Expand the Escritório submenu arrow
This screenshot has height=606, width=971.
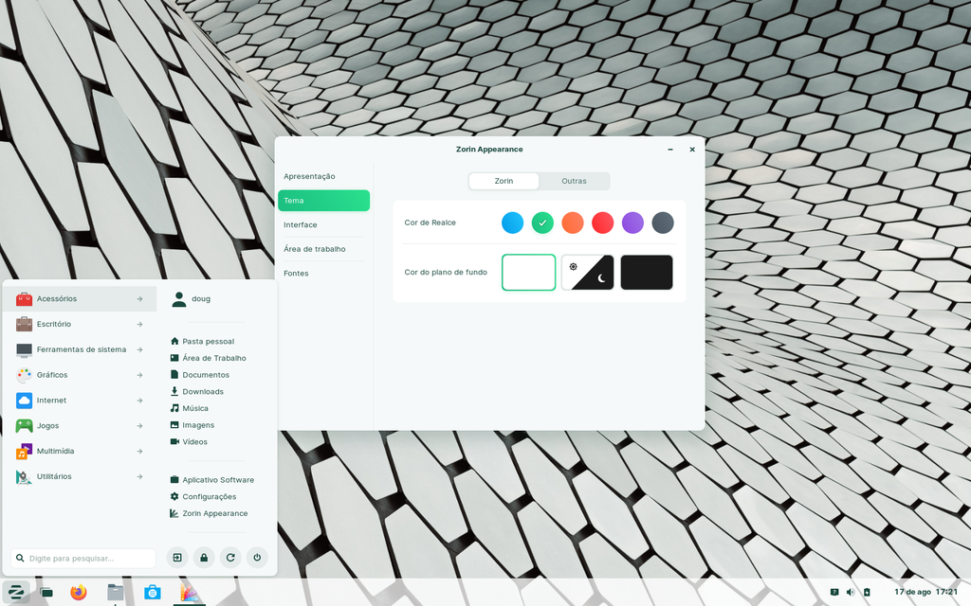click(140, 324)
